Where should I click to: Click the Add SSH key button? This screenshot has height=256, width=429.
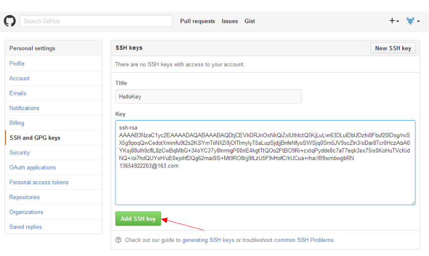click(x=138, y=219)
